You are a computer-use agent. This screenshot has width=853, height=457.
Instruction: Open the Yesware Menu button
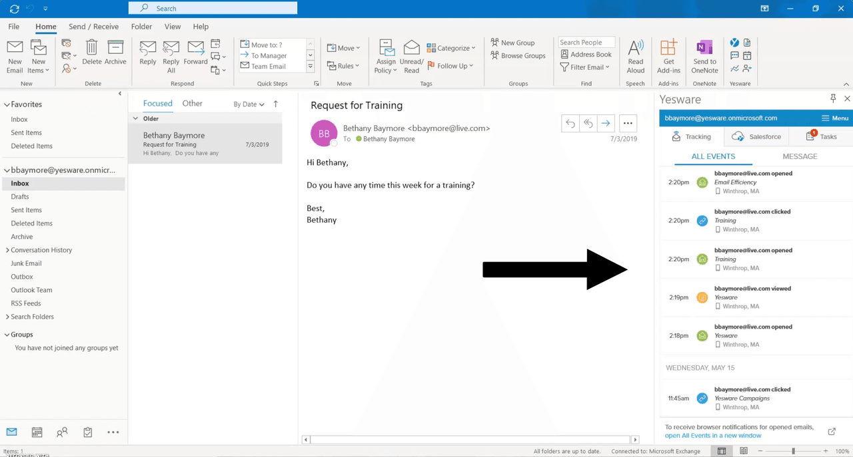835,118
